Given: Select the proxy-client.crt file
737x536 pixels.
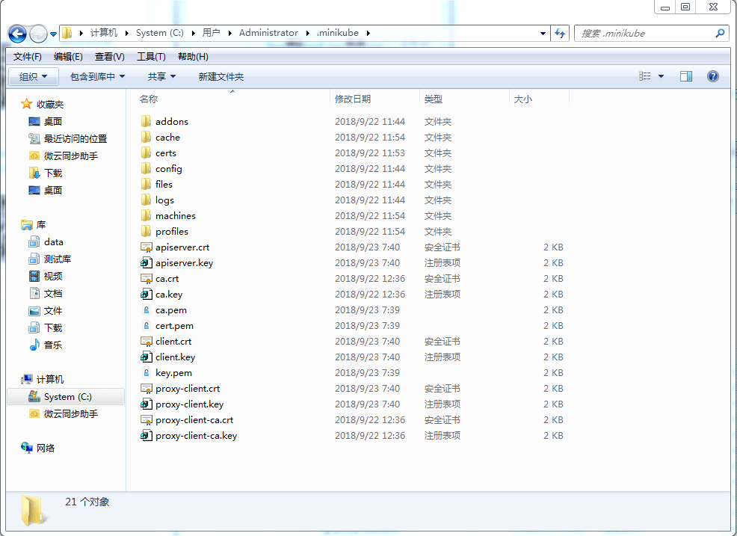Looking at the screenshot, I should 188,389.
